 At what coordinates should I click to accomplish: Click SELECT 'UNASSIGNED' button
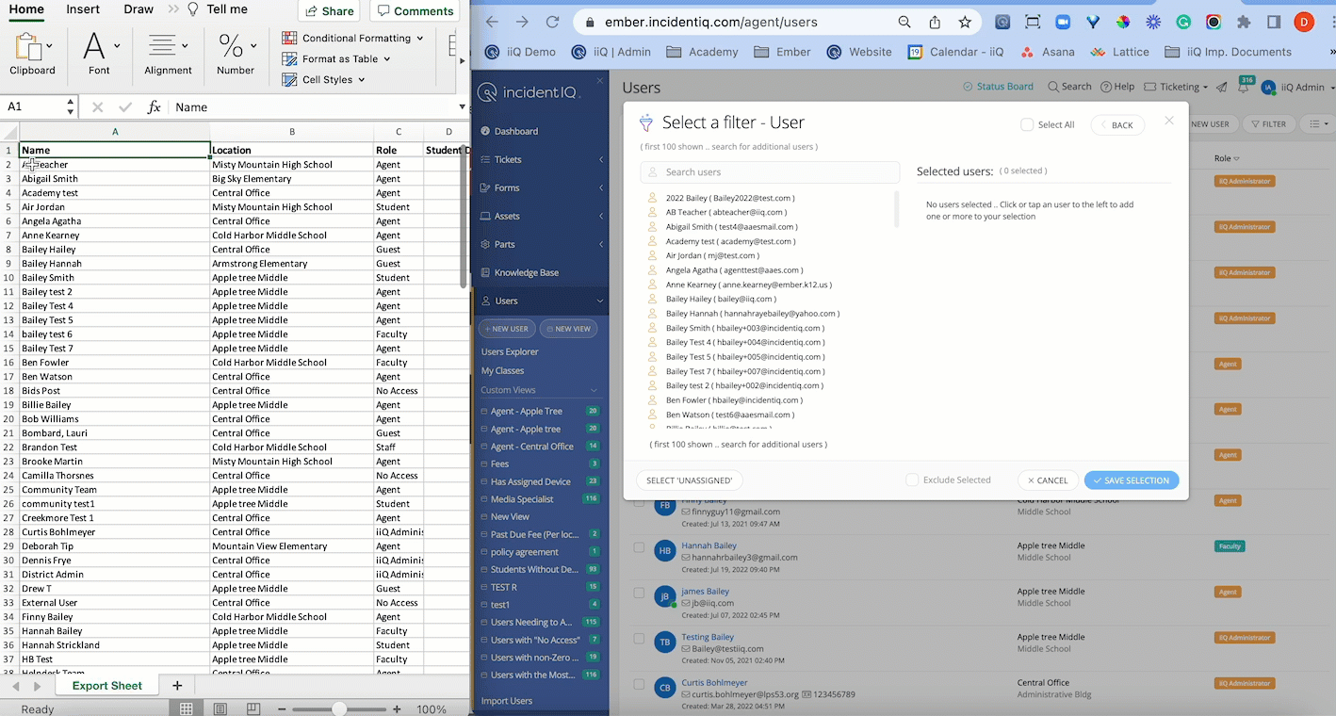click(690, 480)
